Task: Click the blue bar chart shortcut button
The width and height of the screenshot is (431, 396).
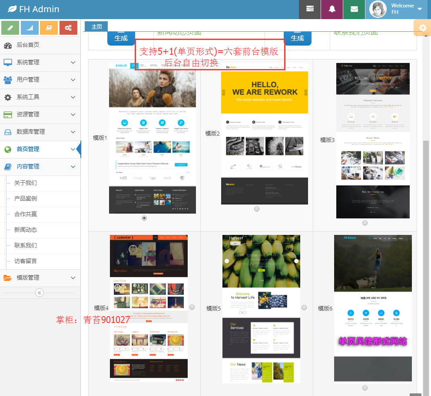Action: click(x=30, y=28)
